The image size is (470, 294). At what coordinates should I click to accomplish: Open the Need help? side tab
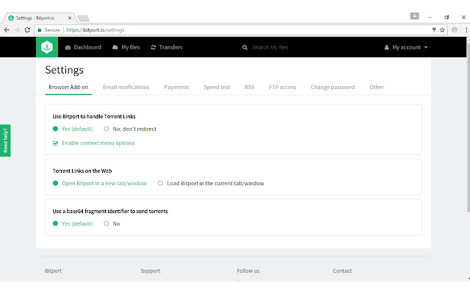click(x=5, y=140)
